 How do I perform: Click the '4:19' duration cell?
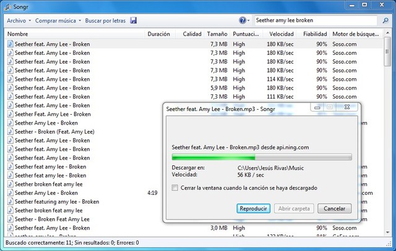pyautogui.click(x=152, y=193)
